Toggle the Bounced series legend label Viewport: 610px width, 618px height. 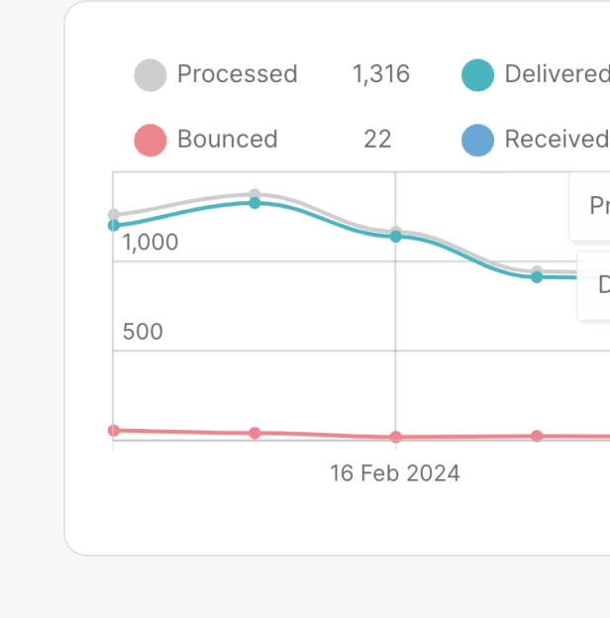(227, 140)
